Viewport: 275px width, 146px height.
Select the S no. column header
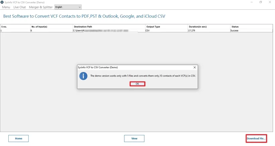15,27
